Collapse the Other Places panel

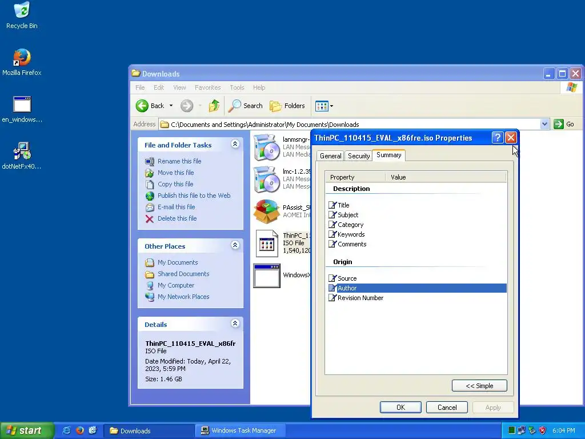(x=235, y=245)
